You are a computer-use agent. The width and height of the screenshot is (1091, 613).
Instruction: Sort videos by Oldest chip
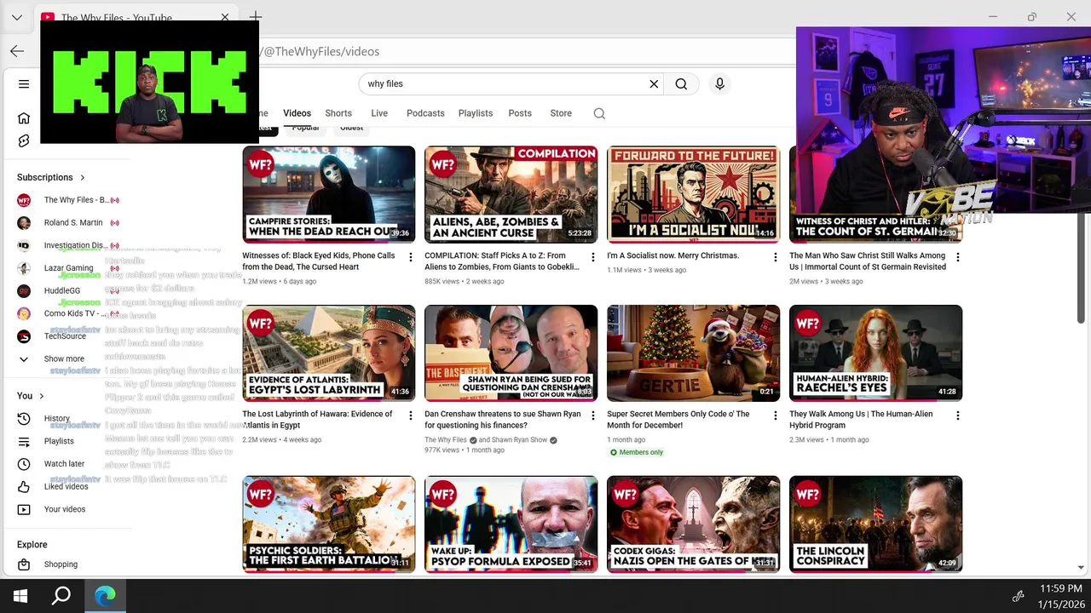351,129
